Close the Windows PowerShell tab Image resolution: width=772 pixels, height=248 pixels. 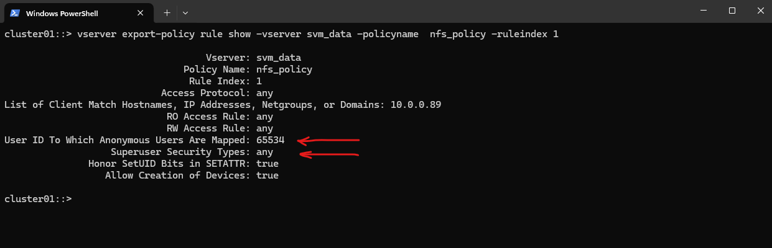[x=142, y=12]
